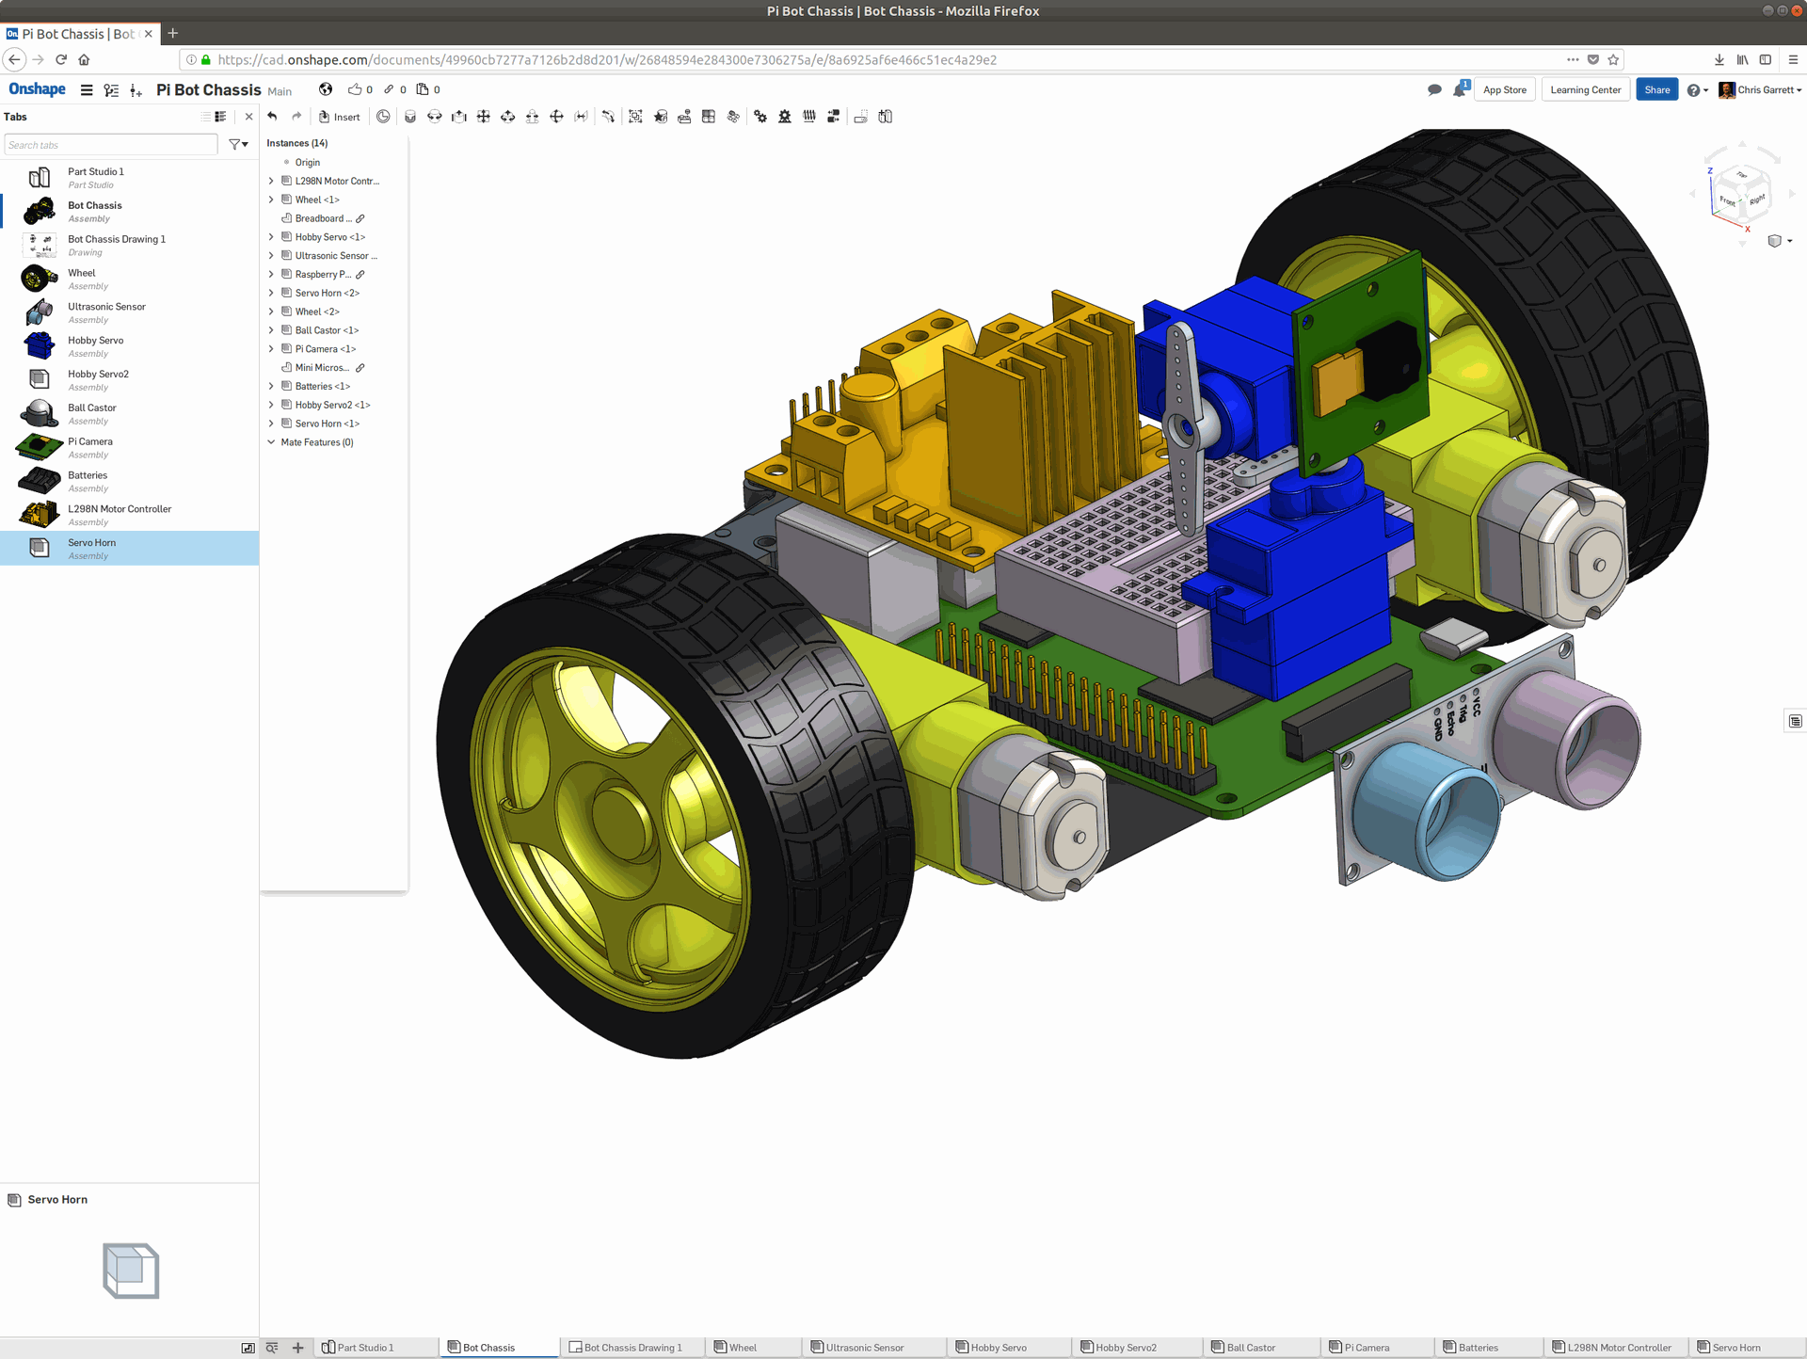Collapse the Mate Features section
This screenshot has height=1359, width=1807.
click(271, 442)
